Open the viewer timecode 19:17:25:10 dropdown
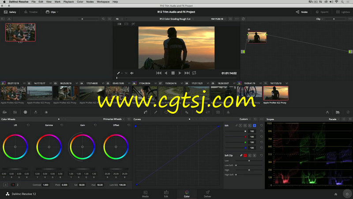Image resolution: width=353 pixels, height=199 pixels. tap(218, 19)
